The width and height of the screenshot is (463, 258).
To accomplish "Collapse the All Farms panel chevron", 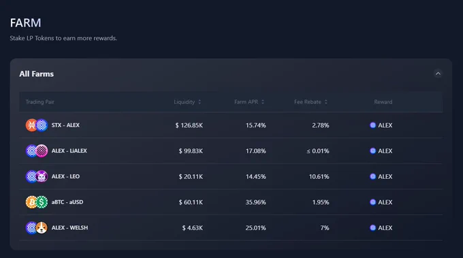I will (438, 74).
